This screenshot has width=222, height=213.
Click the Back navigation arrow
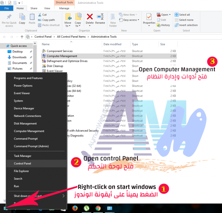click(5, 37)
